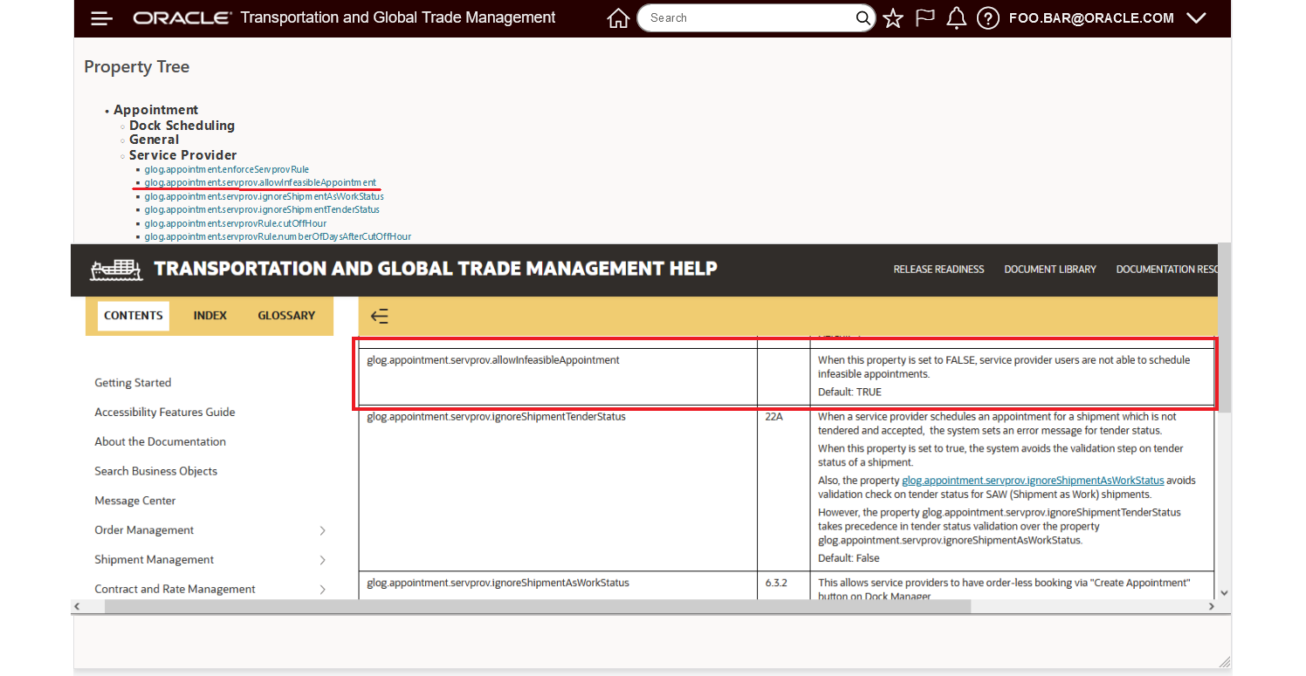Click the ignoreShipmentTenderStatus table cell
1306x676 pixels.
pyautogui.click(x=558, y=488)
